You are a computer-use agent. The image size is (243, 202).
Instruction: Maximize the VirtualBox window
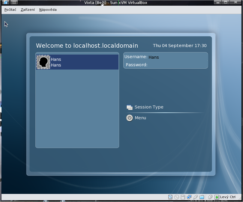click(x=226, y=2)
